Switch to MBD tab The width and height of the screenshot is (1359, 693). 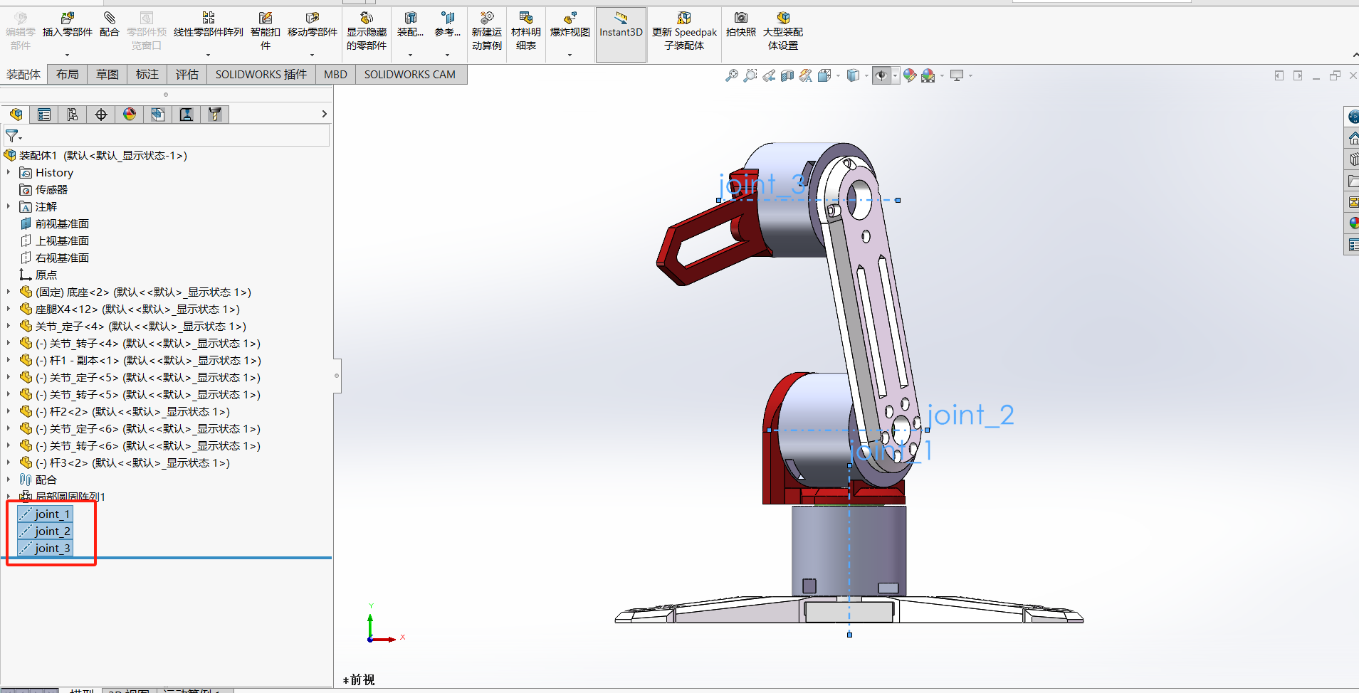click(335, 74)
